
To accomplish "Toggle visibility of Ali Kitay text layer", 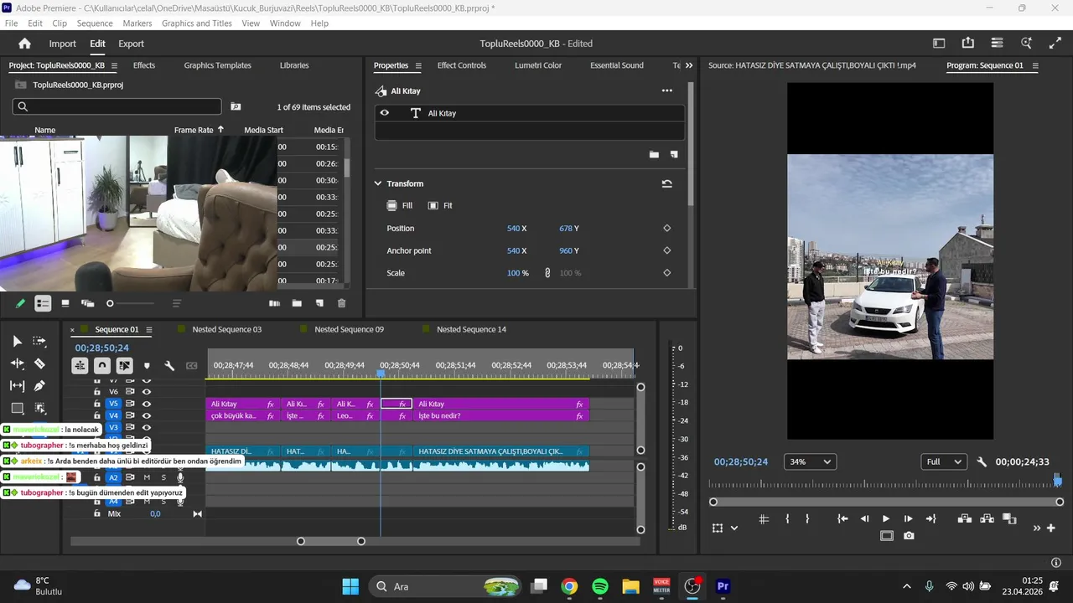I will coord(385,113).
